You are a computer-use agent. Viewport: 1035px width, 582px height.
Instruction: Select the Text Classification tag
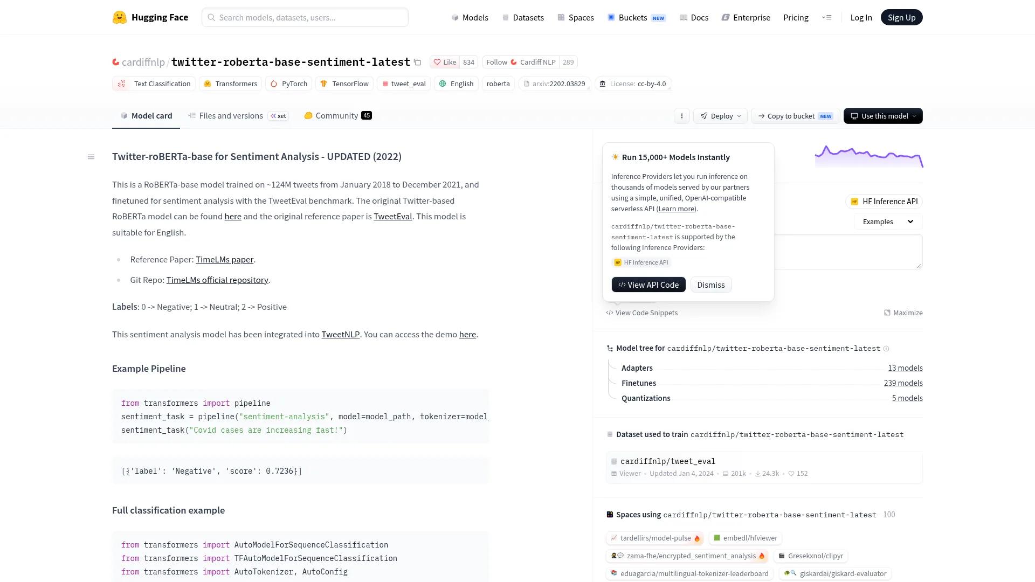tap(154, 84)
